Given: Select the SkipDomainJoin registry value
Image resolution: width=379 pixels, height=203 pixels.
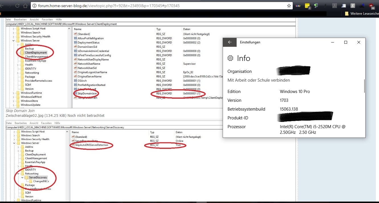Looking at the screenshot, I should coord(87,93).
